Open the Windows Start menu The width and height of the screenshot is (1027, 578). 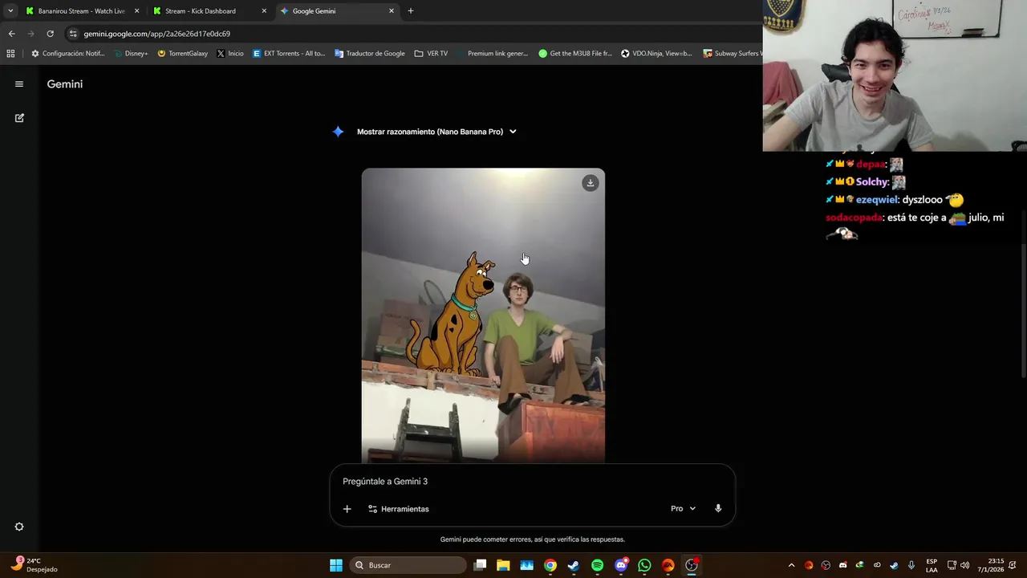(x=336, y=565)
